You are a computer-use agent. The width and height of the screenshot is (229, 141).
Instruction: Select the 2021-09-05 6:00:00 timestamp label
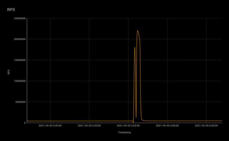pyautogui.click(x=167, y=126)
